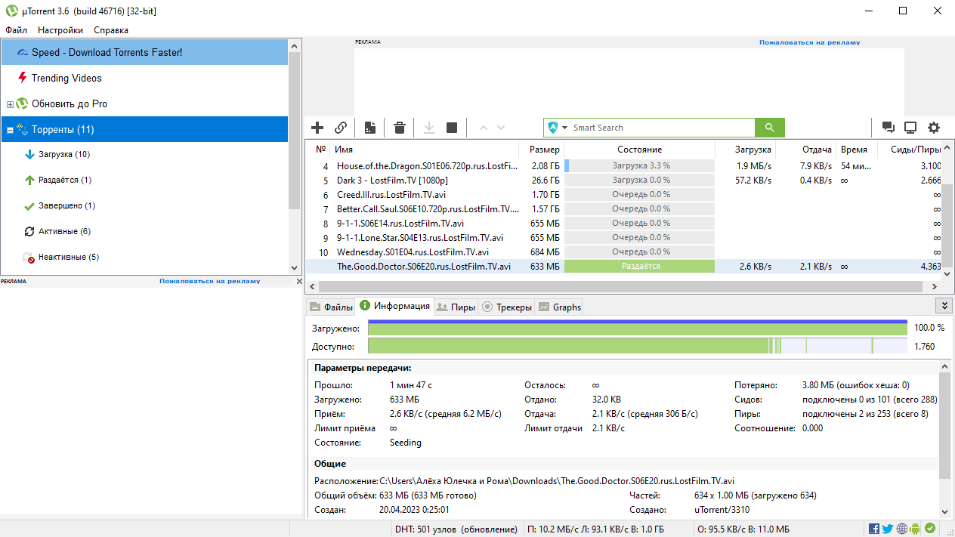Click the Add Torrent plus icon

(x=317, y=128)
